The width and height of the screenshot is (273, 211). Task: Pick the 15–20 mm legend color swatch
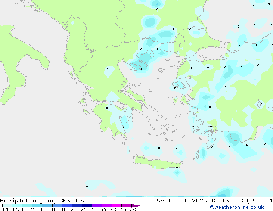coord(67,205)
